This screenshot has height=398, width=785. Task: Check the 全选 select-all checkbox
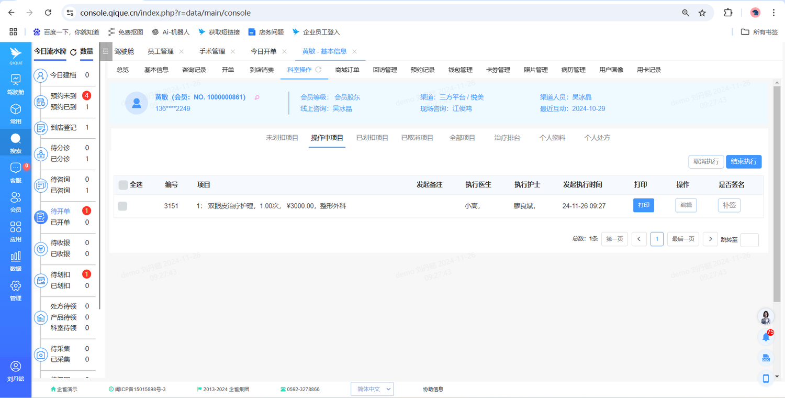[123, 185]
